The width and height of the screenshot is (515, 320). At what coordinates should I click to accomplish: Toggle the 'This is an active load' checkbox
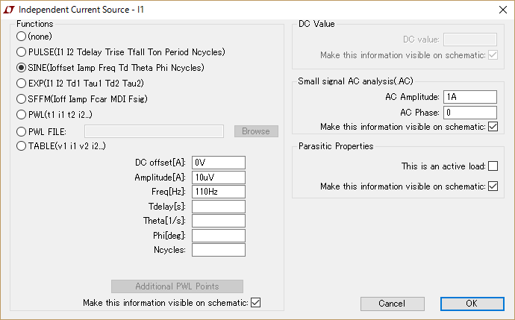[x=493, y=166]
